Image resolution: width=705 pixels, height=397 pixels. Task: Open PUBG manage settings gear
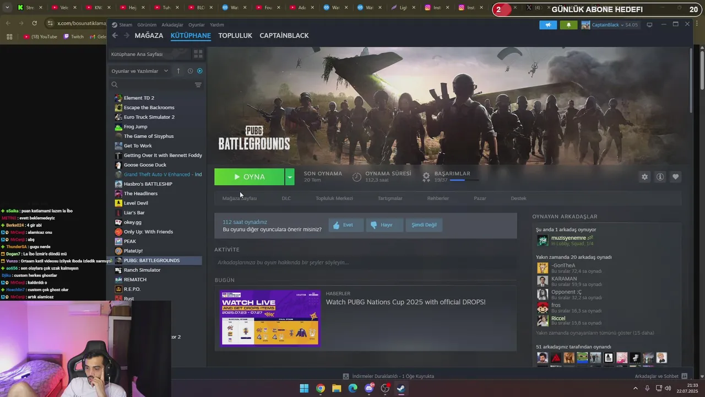pos(644,177)
